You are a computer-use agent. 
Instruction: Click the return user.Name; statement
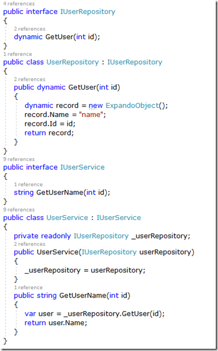pos(56,323)
